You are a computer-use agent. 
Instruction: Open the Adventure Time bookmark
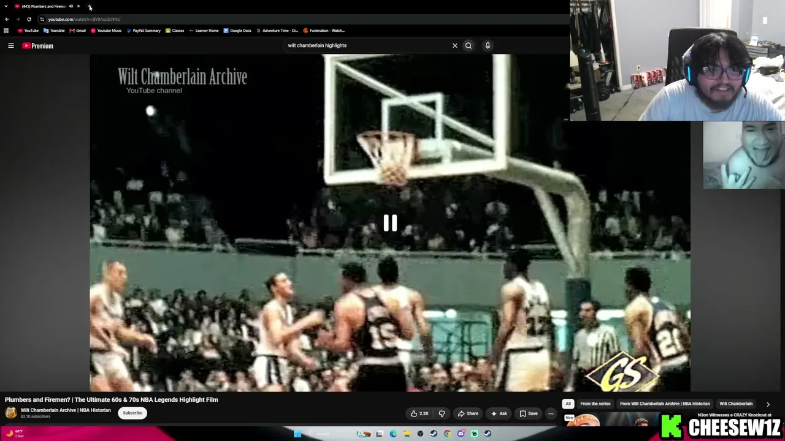coord(277,31)
